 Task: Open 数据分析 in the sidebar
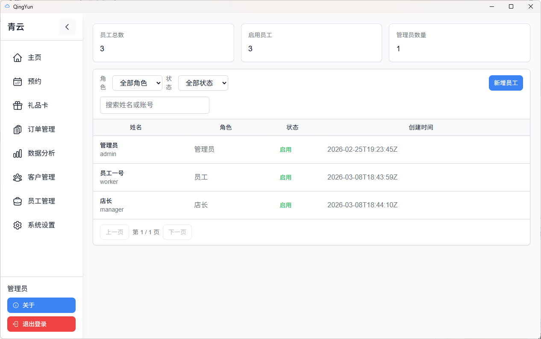41,153
